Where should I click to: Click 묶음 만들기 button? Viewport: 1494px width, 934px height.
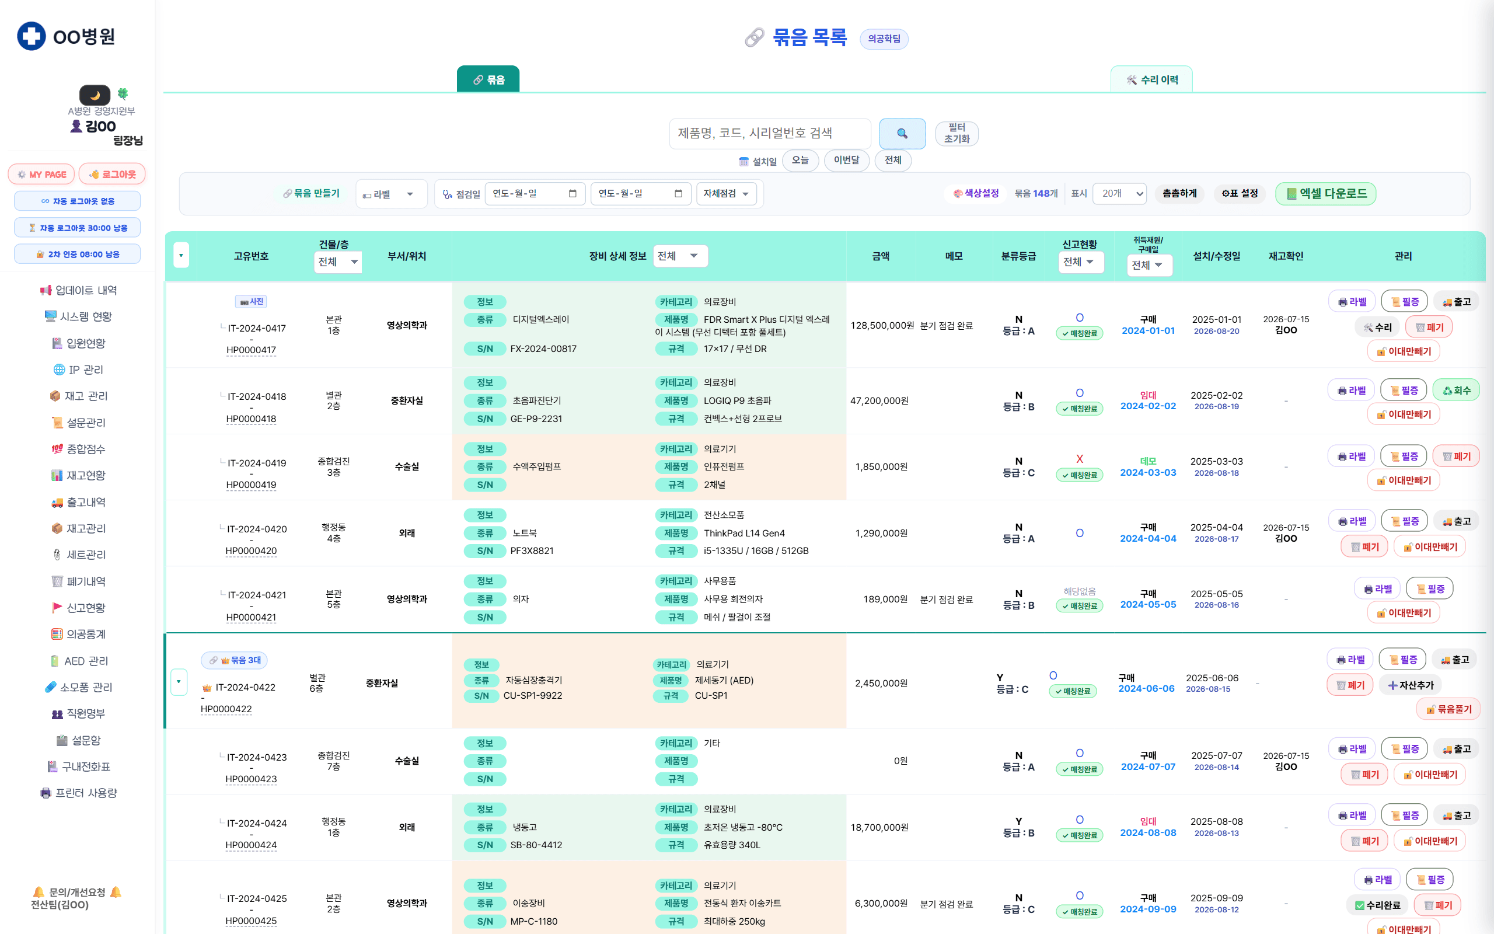tap(311, 194)
